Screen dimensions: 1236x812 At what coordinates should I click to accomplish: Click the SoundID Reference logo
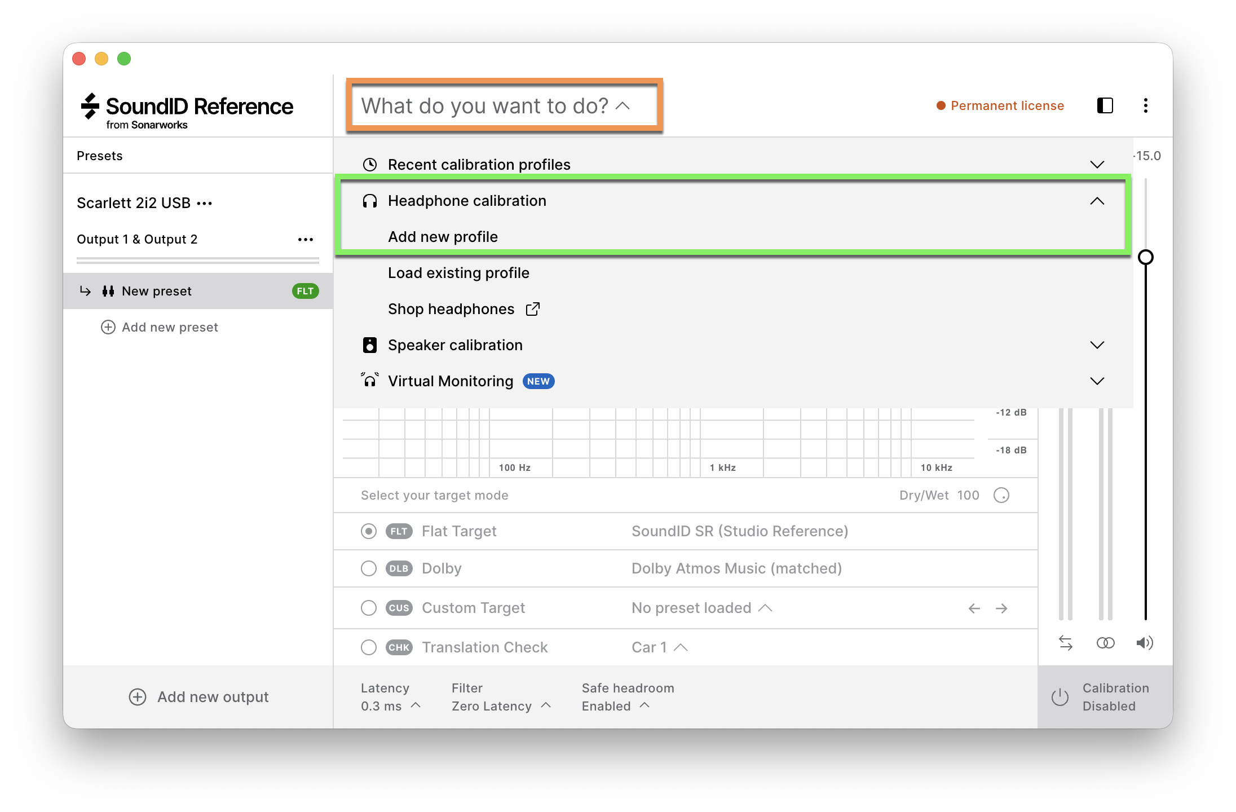pos(187,111)
